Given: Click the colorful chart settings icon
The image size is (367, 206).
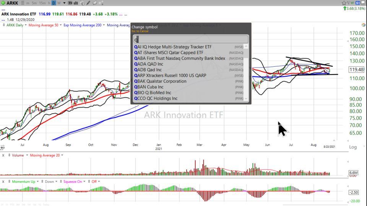Looking at the screenshot, I should coord(363,25).
